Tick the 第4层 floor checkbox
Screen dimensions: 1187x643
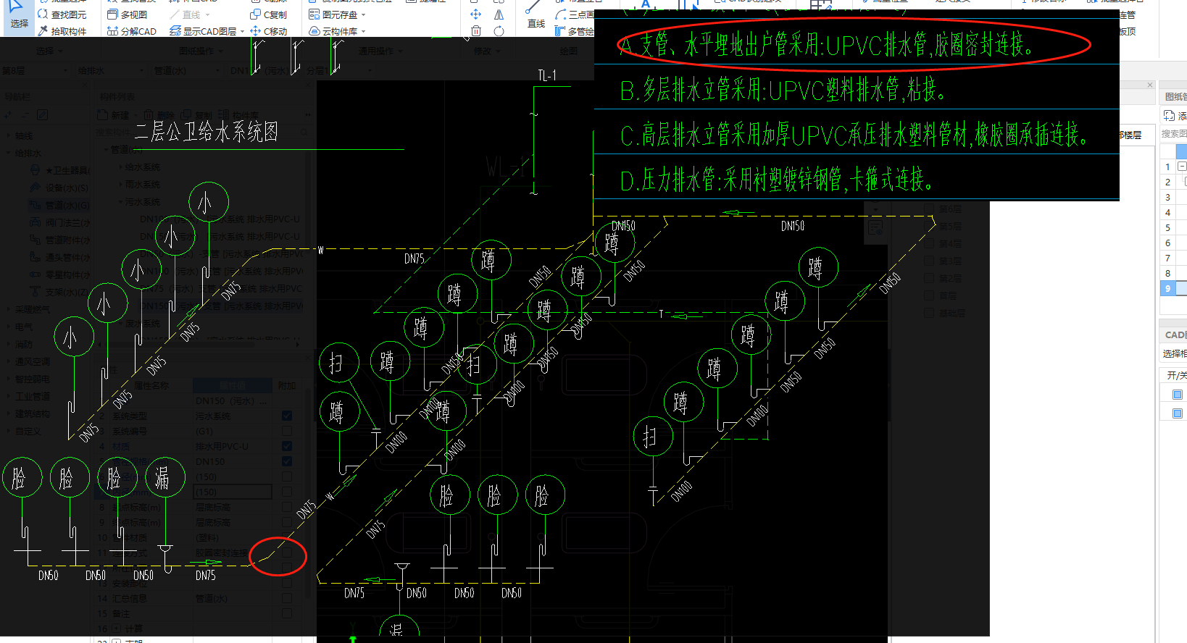(x=930, y=244)
